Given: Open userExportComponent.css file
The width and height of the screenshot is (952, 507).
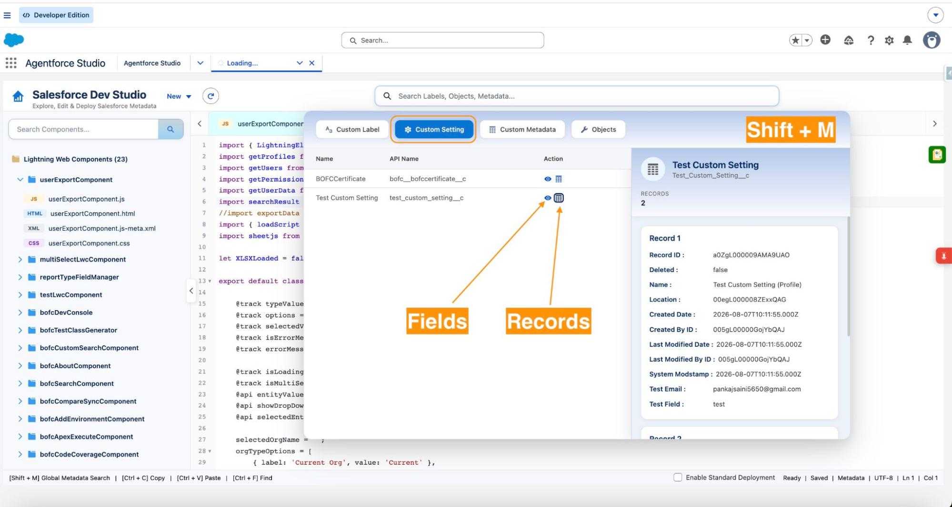Looking at the screenshot, I should [89, 243].
